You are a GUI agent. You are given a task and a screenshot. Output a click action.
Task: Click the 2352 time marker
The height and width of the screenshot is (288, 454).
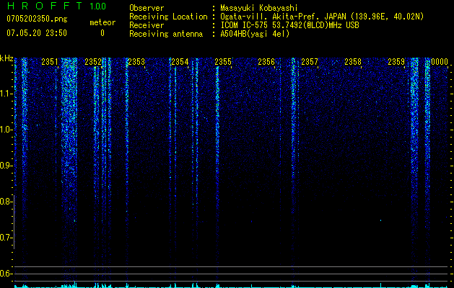point(93,62)
